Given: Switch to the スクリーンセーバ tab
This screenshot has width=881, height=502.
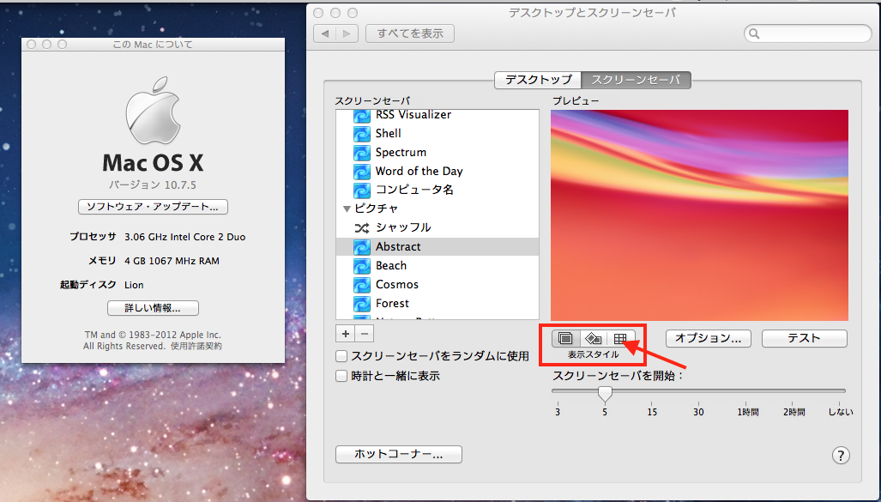Looking at the screenshot, I should [636, 80].
